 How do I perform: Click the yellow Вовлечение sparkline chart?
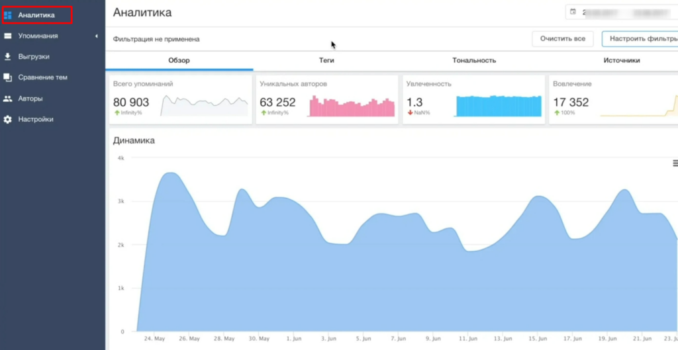coord(639,106)
